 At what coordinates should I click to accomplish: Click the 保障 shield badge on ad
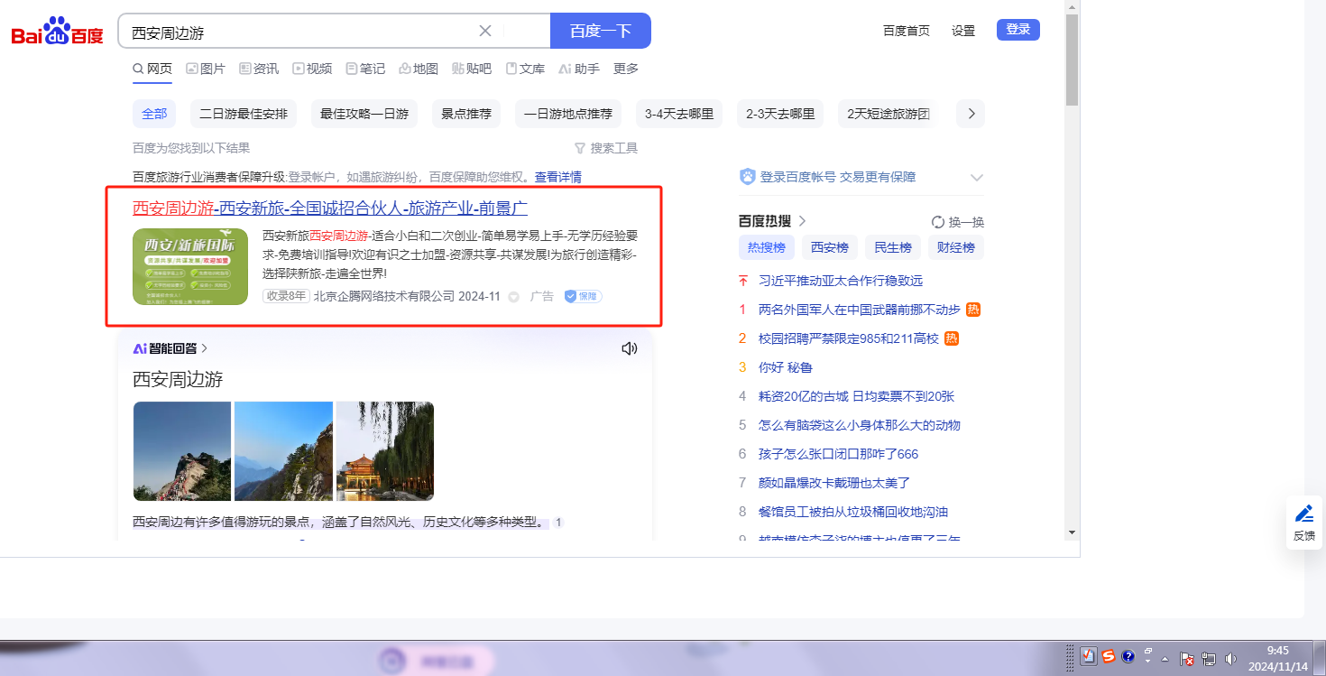click(583, 296)
